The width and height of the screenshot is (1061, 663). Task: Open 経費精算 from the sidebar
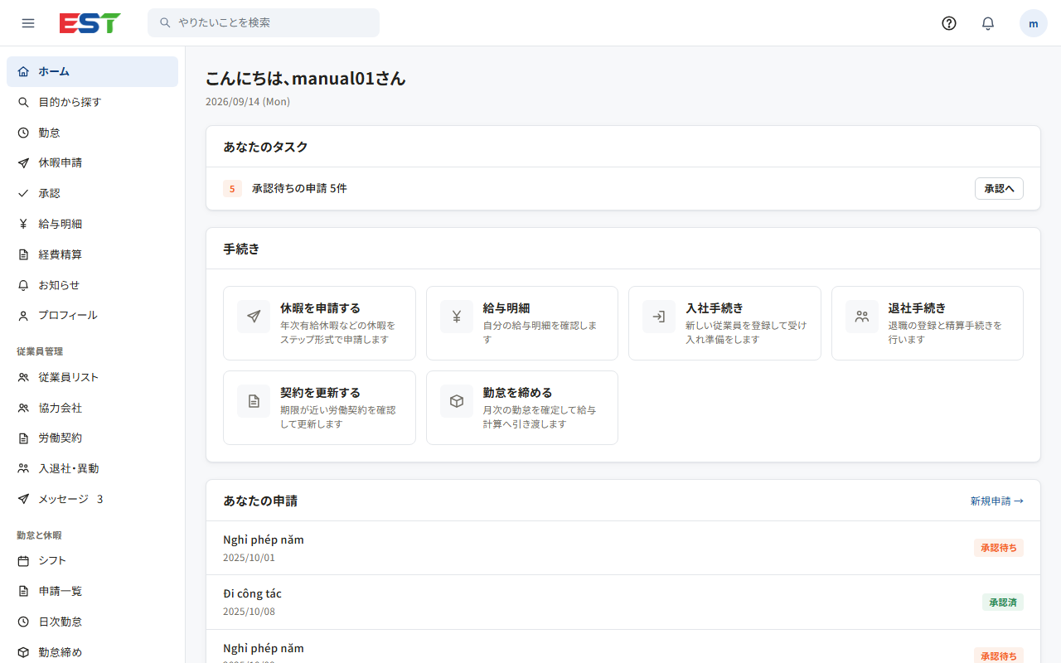click(x=92, y=254)
